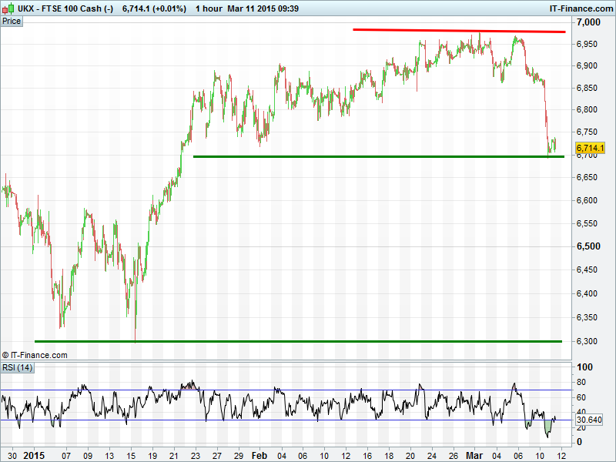Click the 'Mar' date axis label
This screenshot has height=462, width=616.
(474, 456)
